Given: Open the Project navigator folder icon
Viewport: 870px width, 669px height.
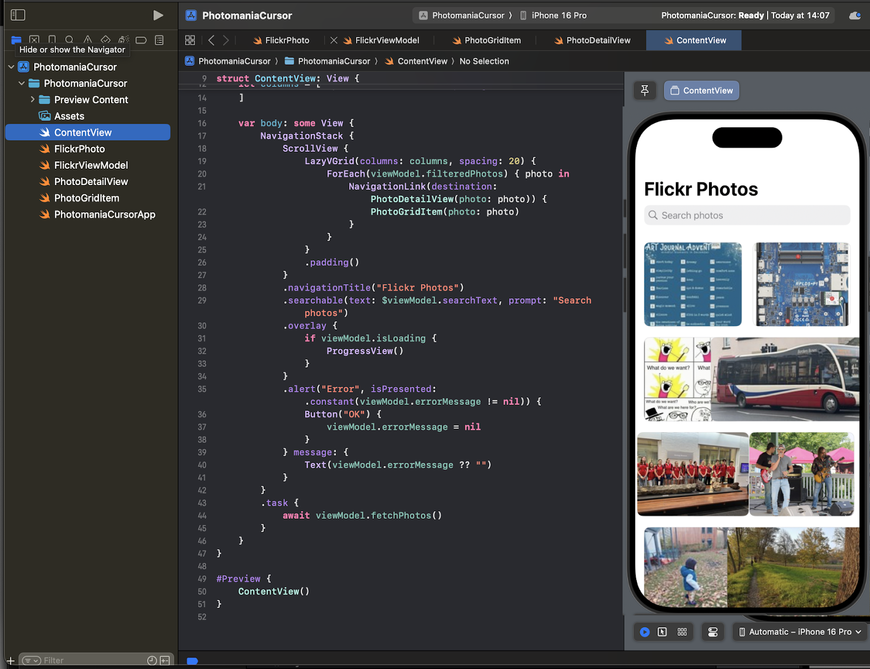Looking at the screenshot, I should tap(16, 40).
